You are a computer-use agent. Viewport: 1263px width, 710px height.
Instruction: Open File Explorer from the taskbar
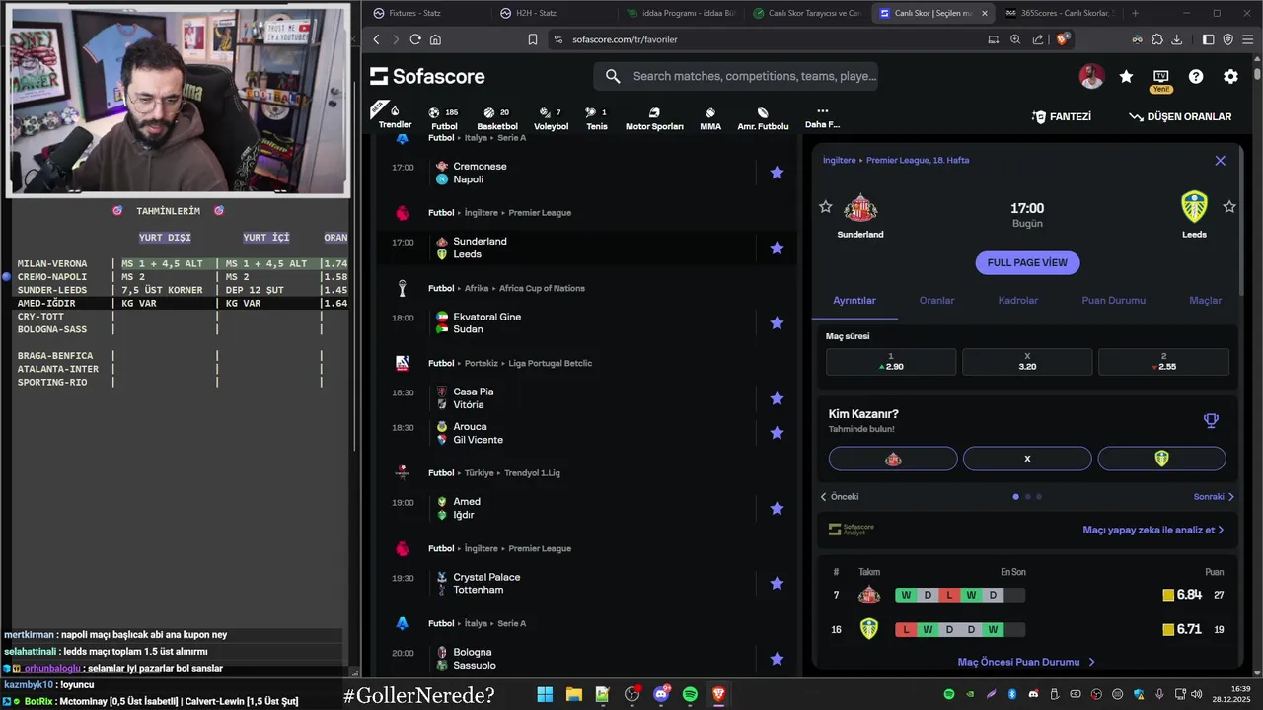click(573, 694)
